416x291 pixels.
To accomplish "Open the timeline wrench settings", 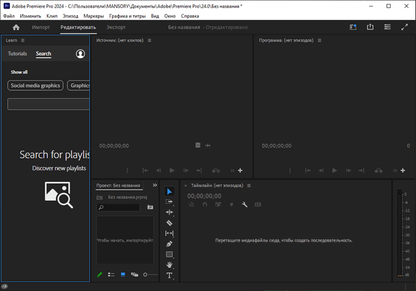I will (244, 205).
